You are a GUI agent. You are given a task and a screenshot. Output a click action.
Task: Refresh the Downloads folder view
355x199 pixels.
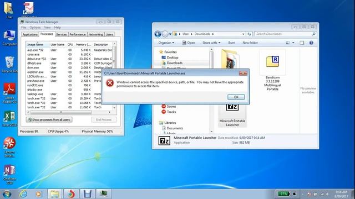(x=249, y=34)
